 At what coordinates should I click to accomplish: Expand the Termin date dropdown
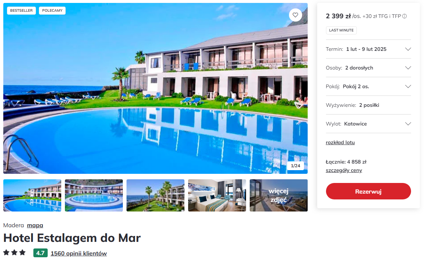click(x=369, y=49)
